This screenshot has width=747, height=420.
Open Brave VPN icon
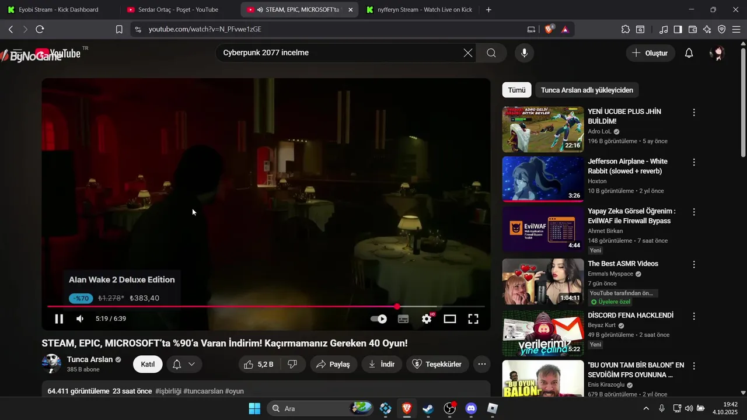[722, 29]
